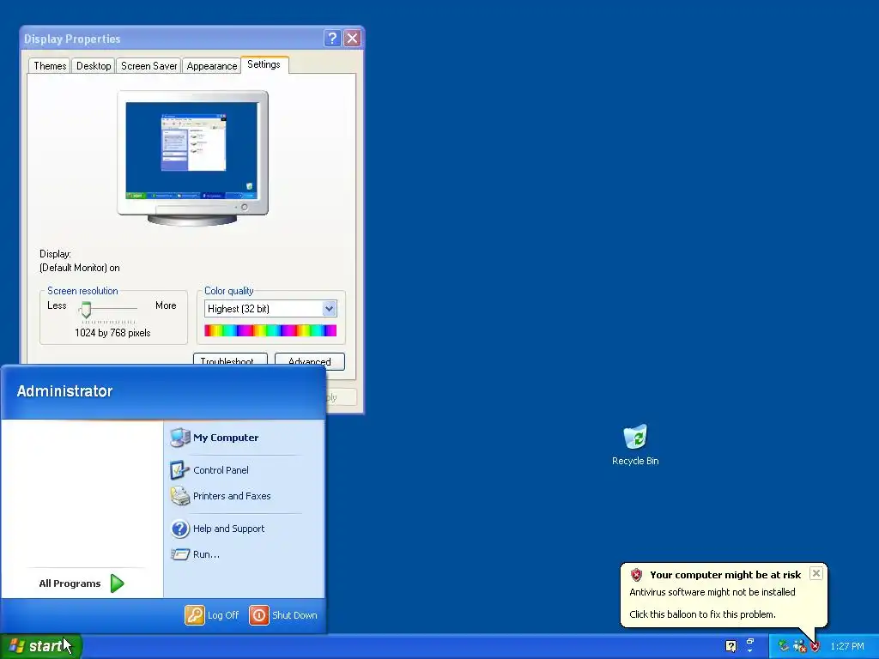This screenshot has height=659, width=879.
Task: Click the rainbow color quality bar
Action: [270, 330]
